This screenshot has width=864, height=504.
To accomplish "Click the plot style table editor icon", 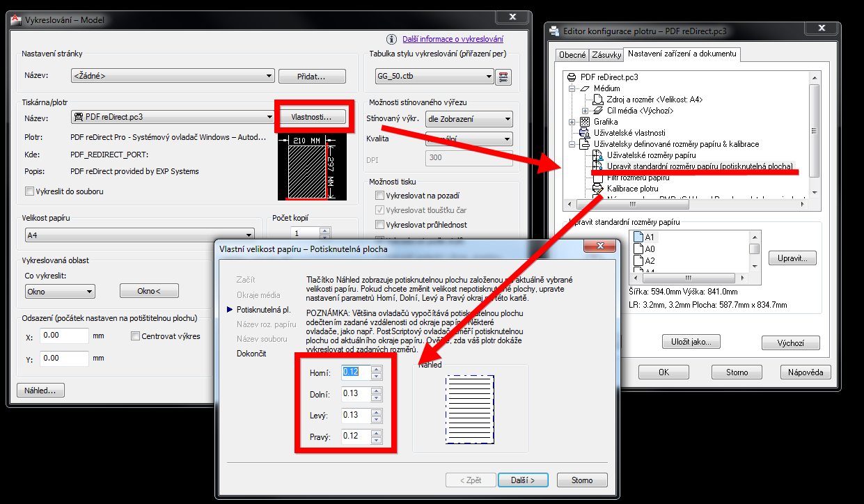I will tap(503, 77).
